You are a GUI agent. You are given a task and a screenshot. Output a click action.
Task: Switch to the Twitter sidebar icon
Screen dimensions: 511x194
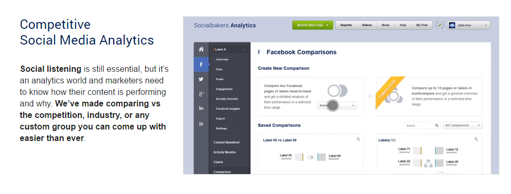pos(201,79)
